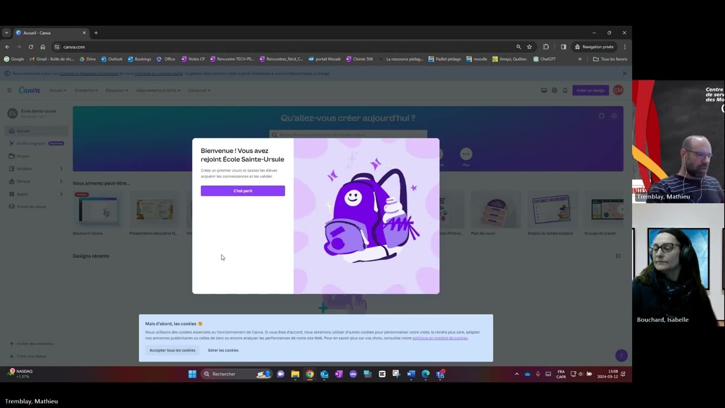Click the desktop app monitor icon in Canva header
This screenshot has width=725, height=408.
pos(544,90)
